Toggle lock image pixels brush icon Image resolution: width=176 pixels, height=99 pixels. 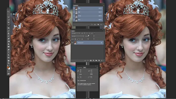pyautogui.click(x=77, y=39)
